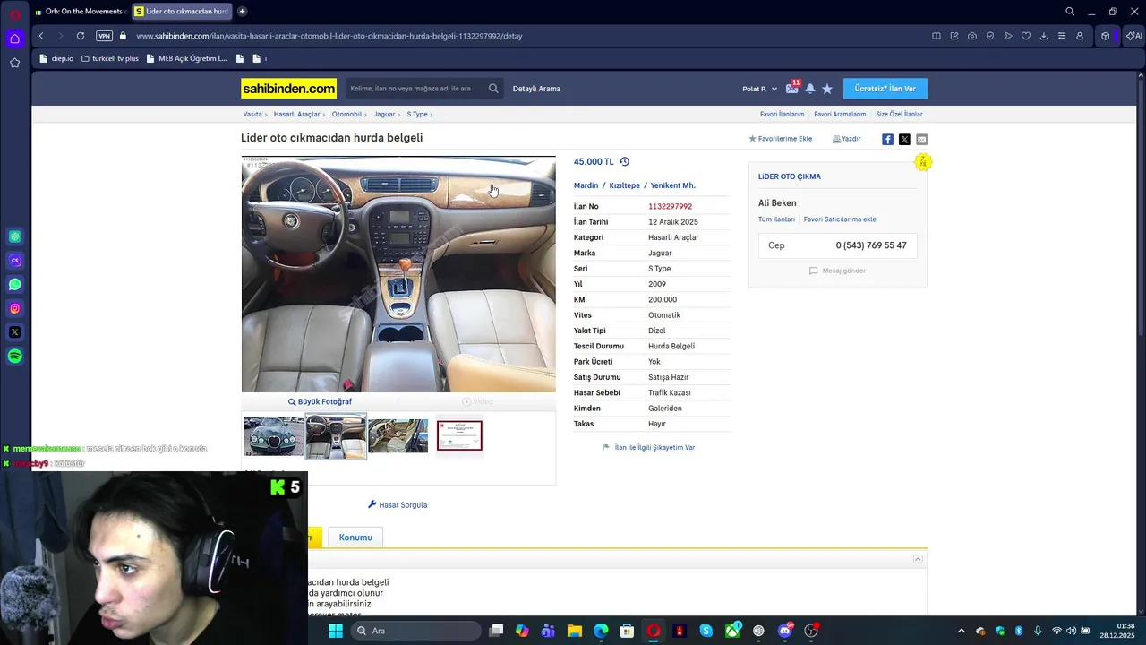Open the MEB Açık Öğretim bookmark
The width and height of the screenshot is (1146, 645).
(x=187, y=58)
